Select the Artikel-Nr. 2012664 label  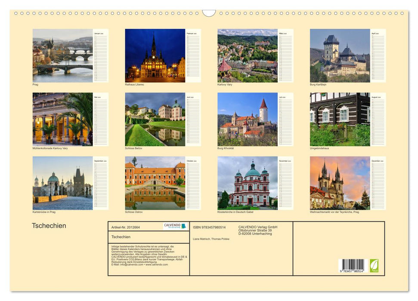126,227
